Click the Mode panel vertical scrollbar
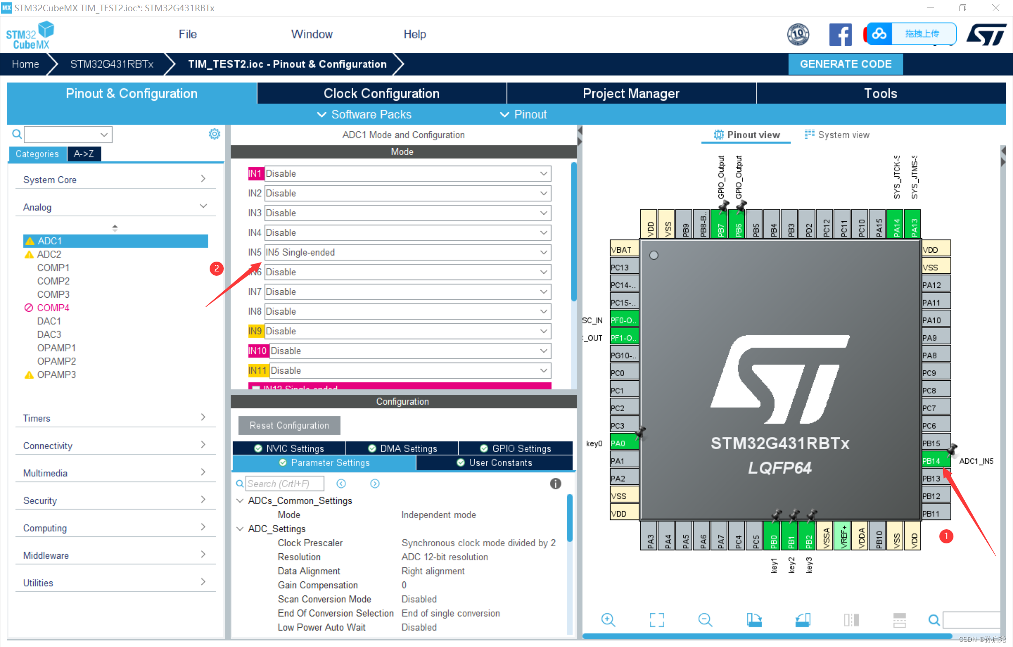 tap(574, 232)
